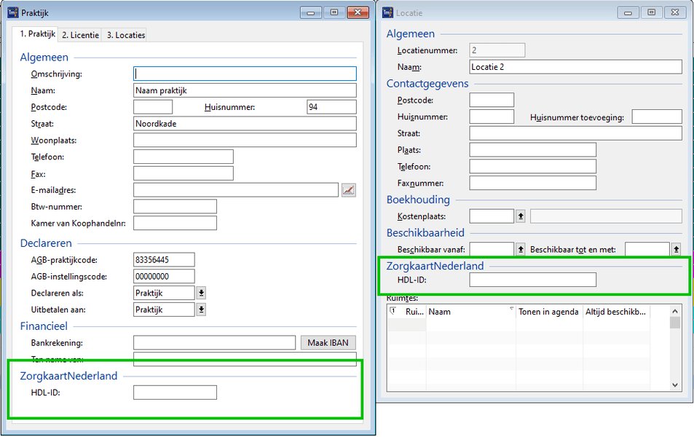Close the Praktijk window

tap(358, 12)
